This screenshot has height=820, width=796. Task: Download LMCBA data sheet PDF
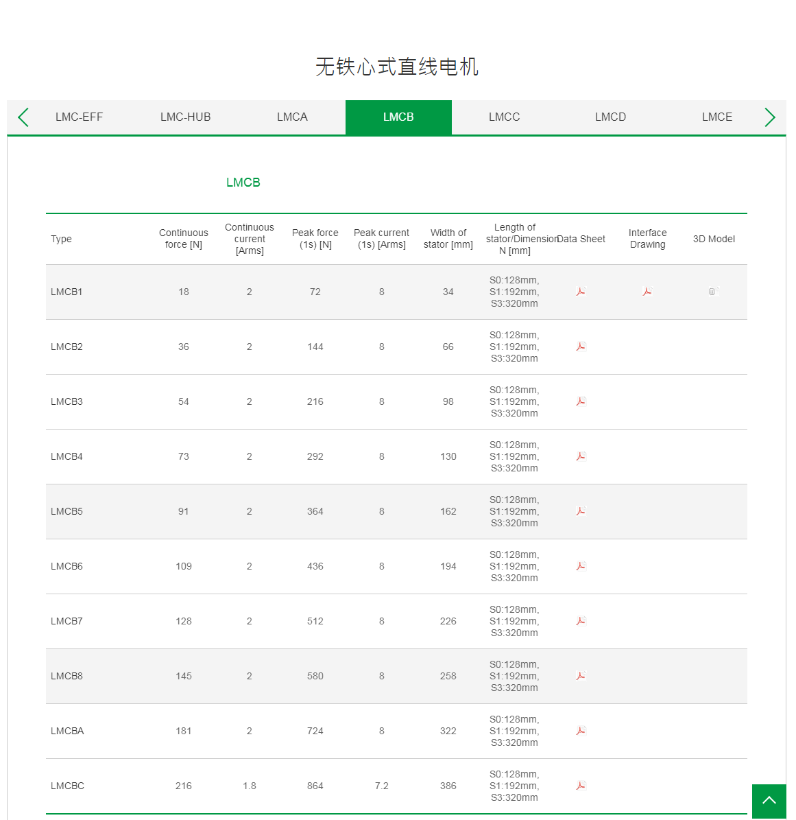click(581, 731)
